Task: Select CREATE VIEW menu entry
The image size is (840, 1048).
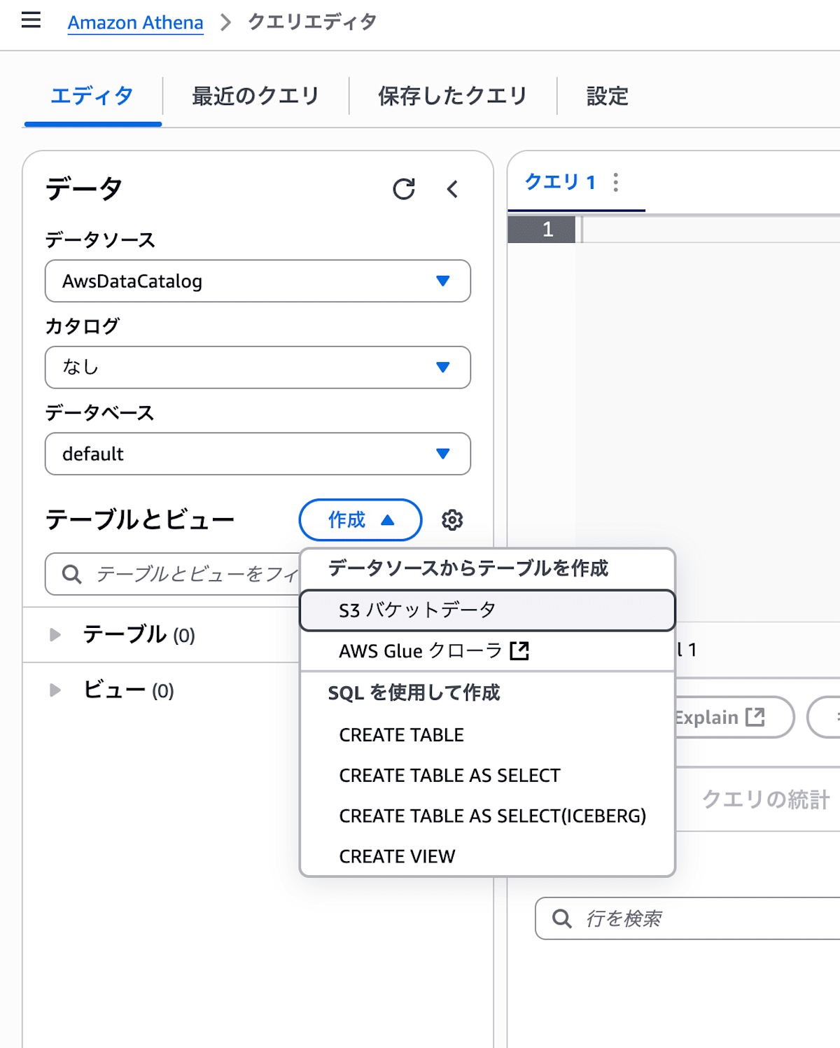Action: pos(487,857)
